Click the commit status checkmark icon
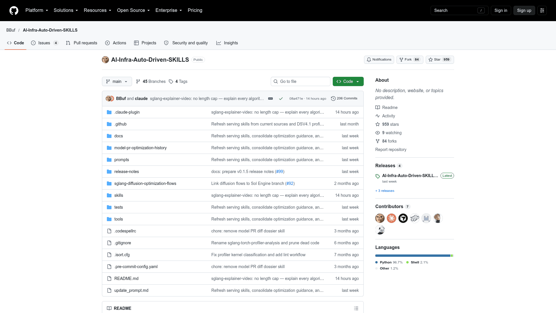 (281, 99)
